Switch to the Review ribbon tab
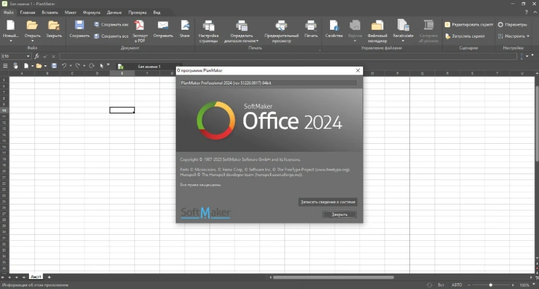 (137, 13)
